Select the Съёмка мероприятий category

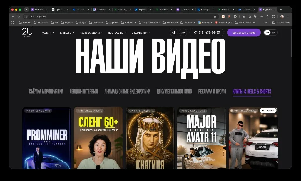46,92
